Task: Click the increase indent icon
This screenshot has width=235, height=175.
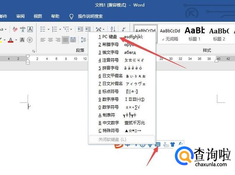Action: [88, 29]
